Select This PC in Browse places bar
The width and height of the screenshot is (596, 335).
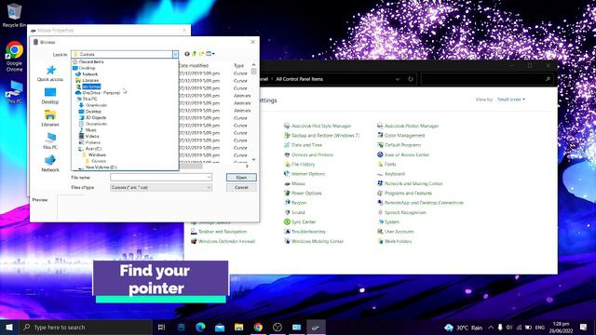click(50, 141)
